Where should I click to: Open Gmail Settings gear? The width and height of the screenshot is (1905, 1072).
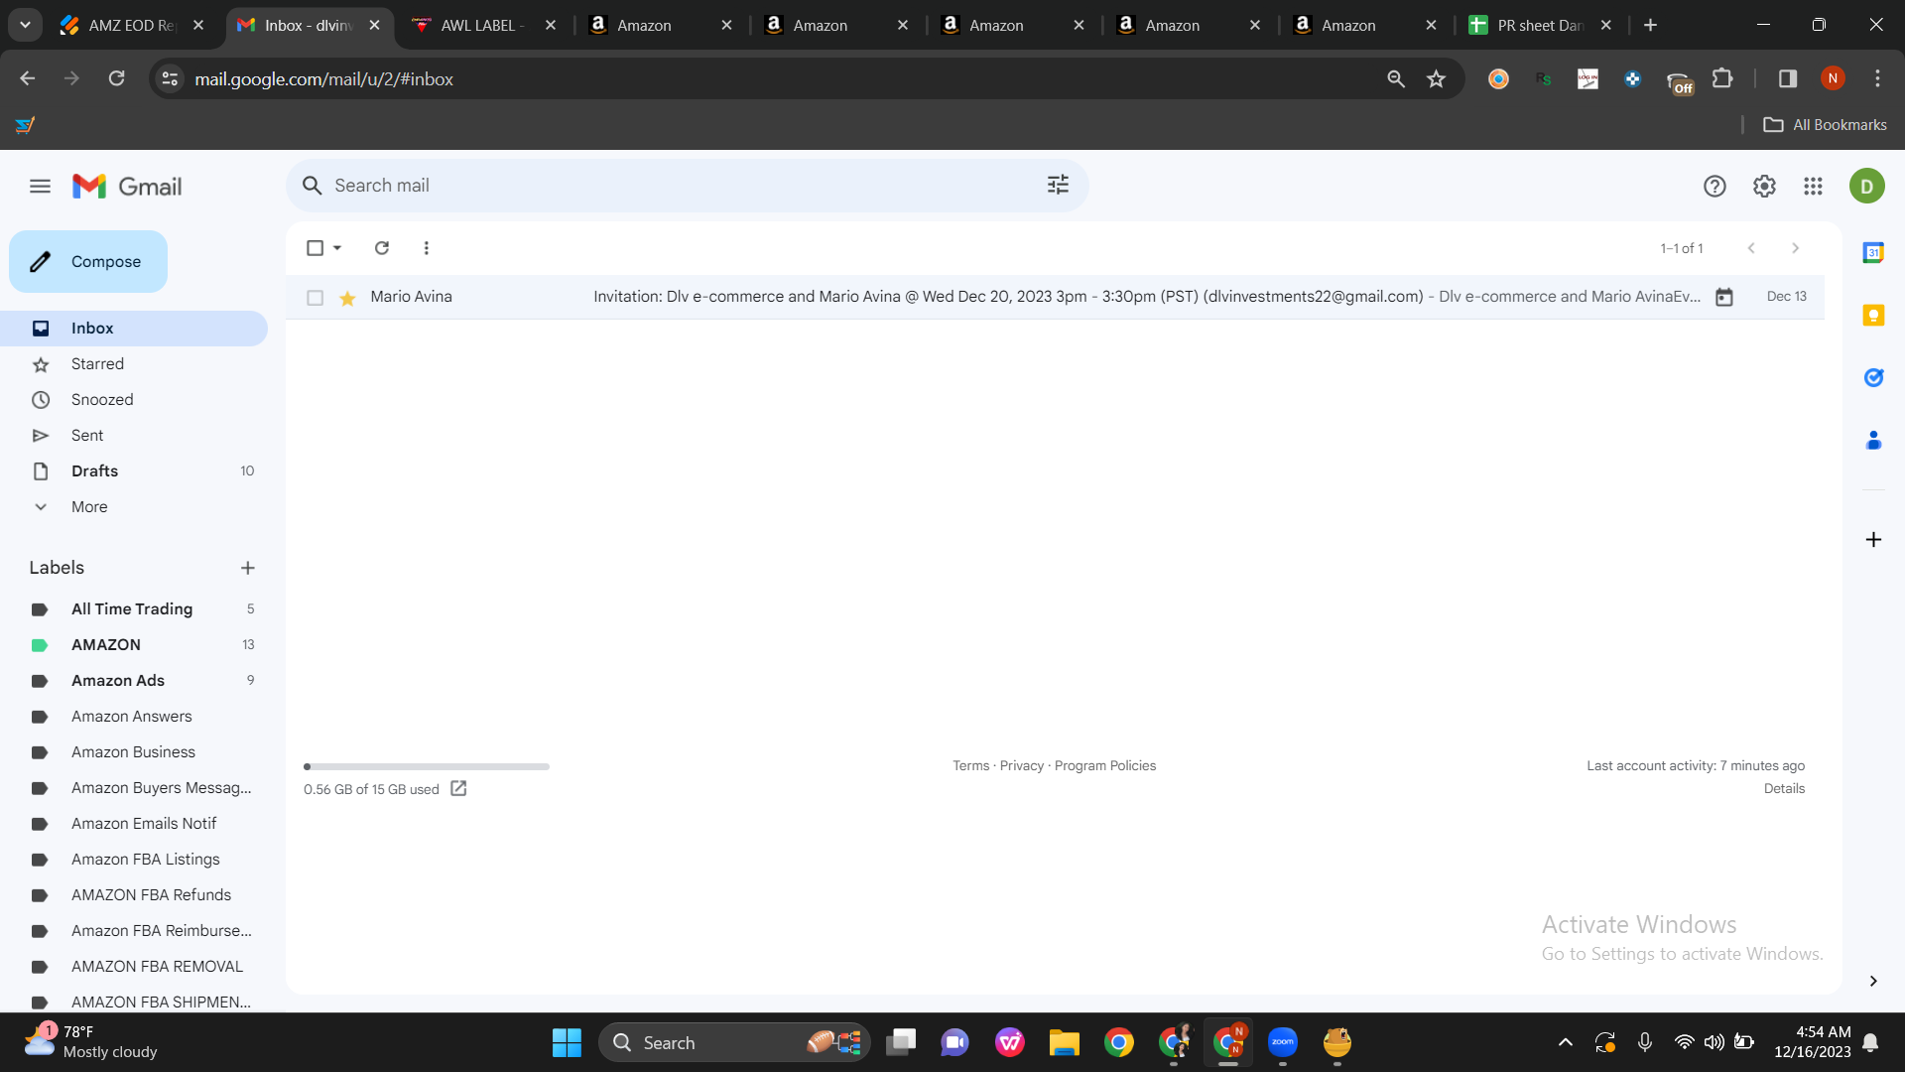pyautogui.click(x=1764, y=187)
